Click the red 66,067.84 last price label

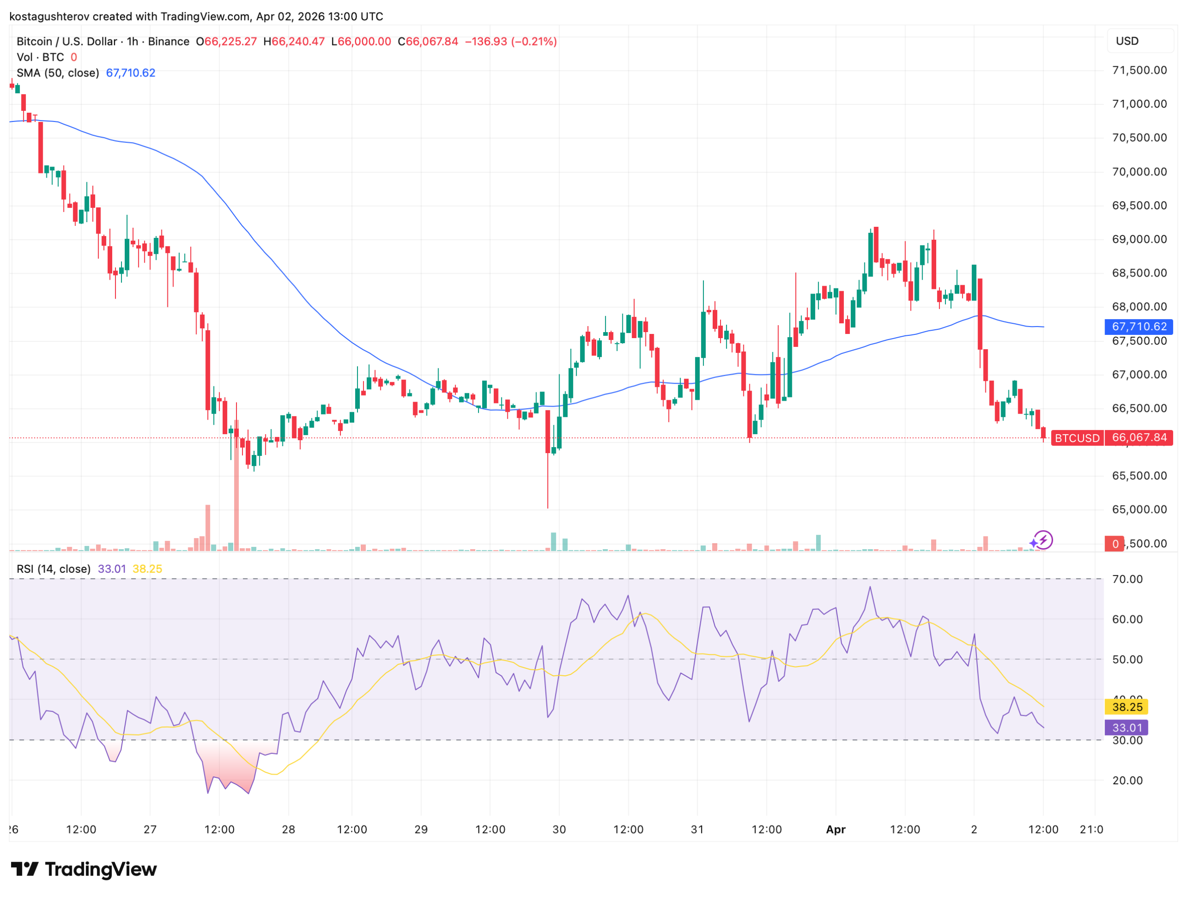tap(1139, 437)
